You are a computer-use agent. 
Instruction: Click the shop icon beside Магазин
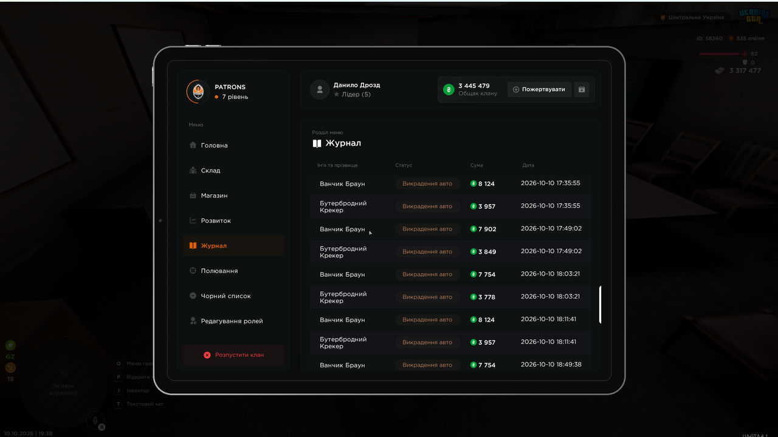pyautogui.click(x=193, y=195)
